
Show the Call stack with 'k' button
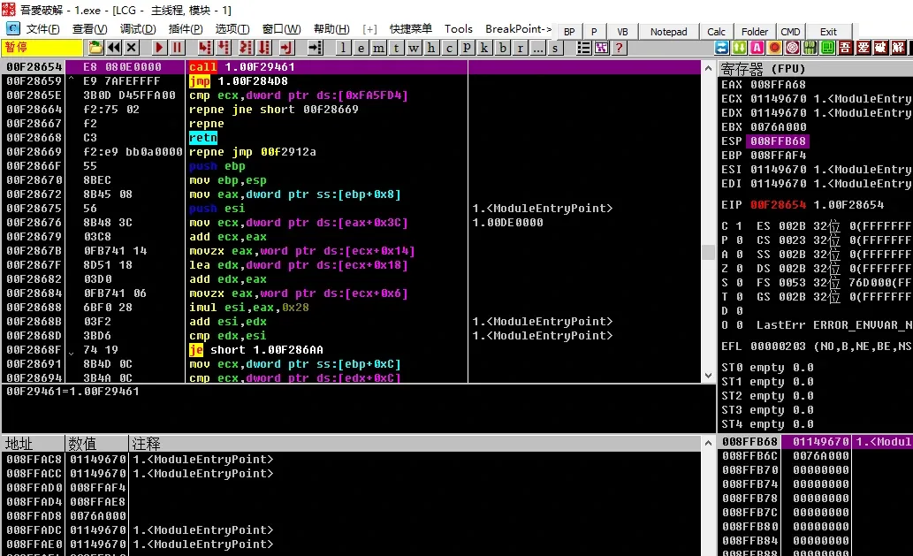pos(484,48)
